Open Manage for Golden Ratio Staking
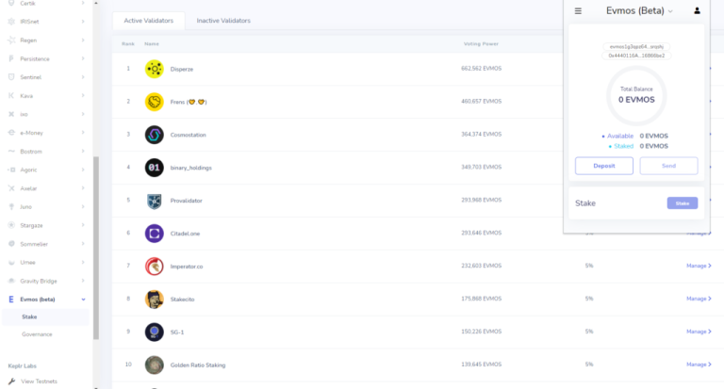 (699, 365)
